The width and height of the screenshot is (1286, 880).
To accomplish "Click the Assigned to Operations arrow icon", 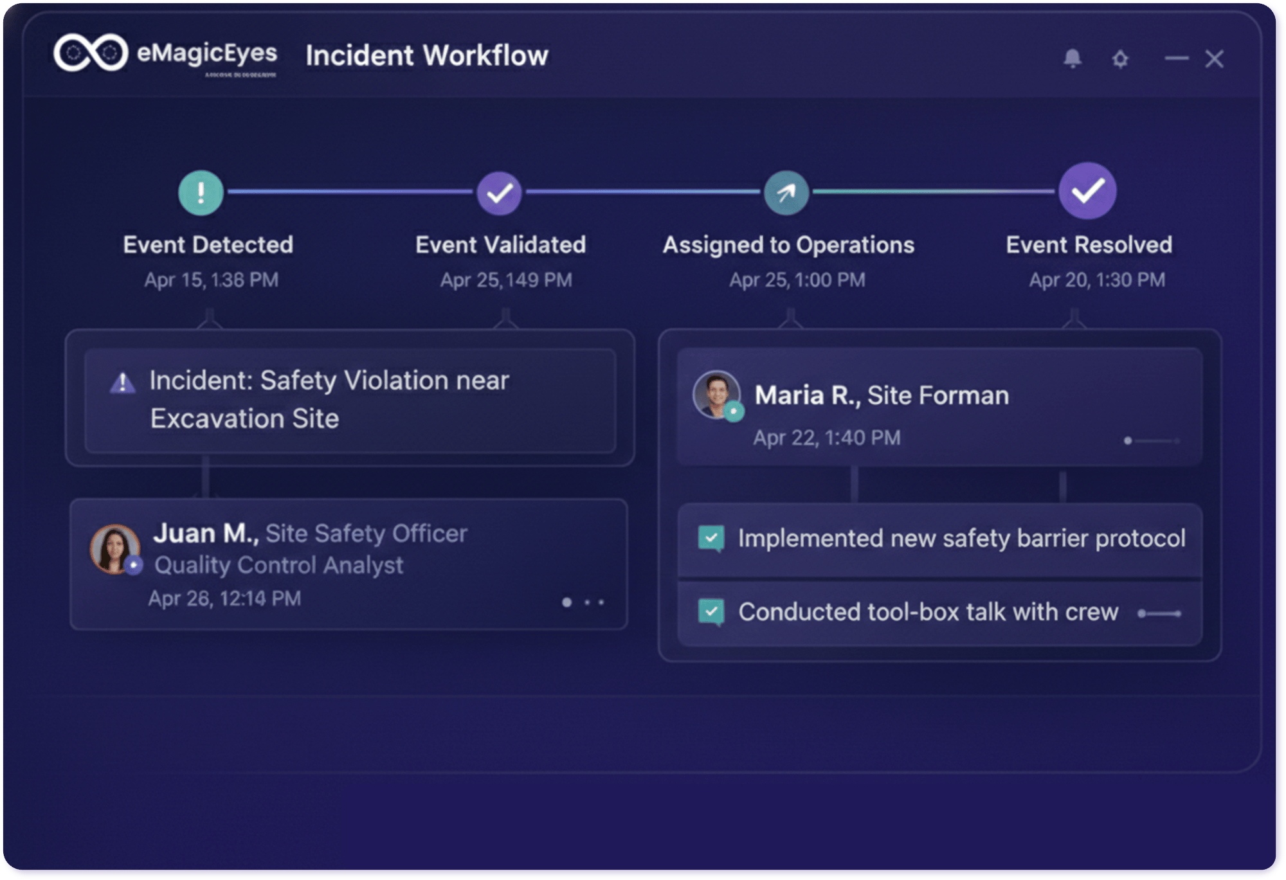I will [786, 192].
